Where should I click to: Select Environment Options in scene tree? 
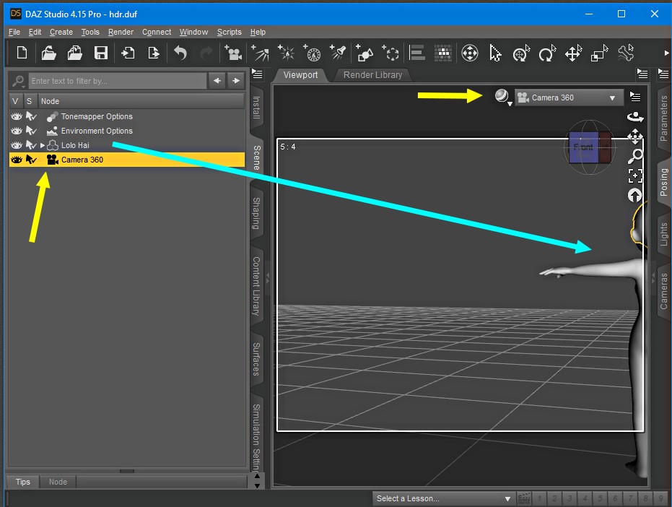(x=97, y=131)
